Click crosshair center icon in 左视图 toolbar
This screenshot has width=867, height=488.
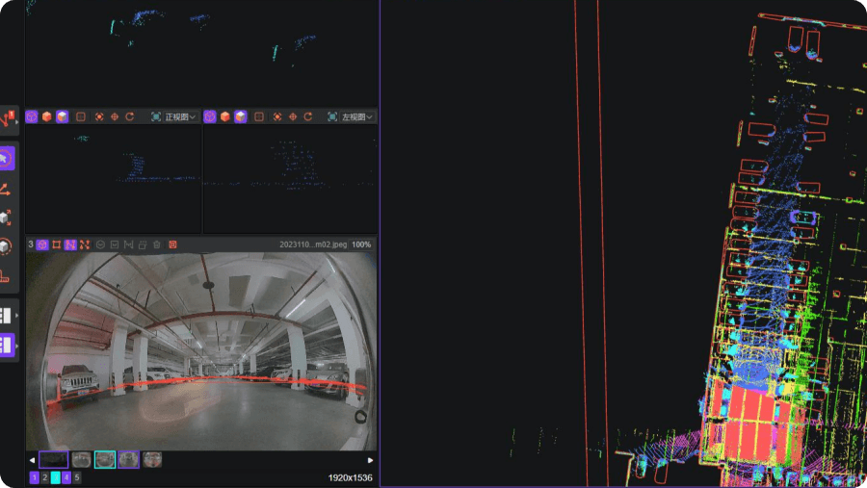coord(293,116)
